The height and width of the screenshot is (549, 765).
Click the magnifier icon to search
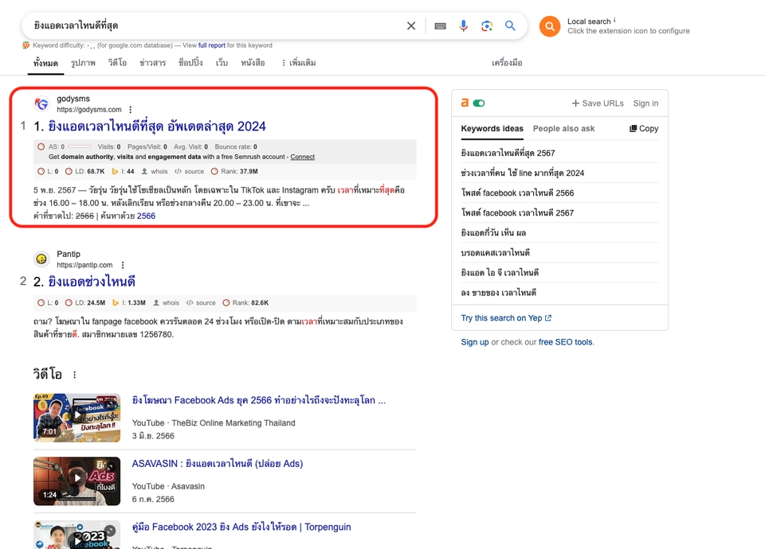pos(510,25)
